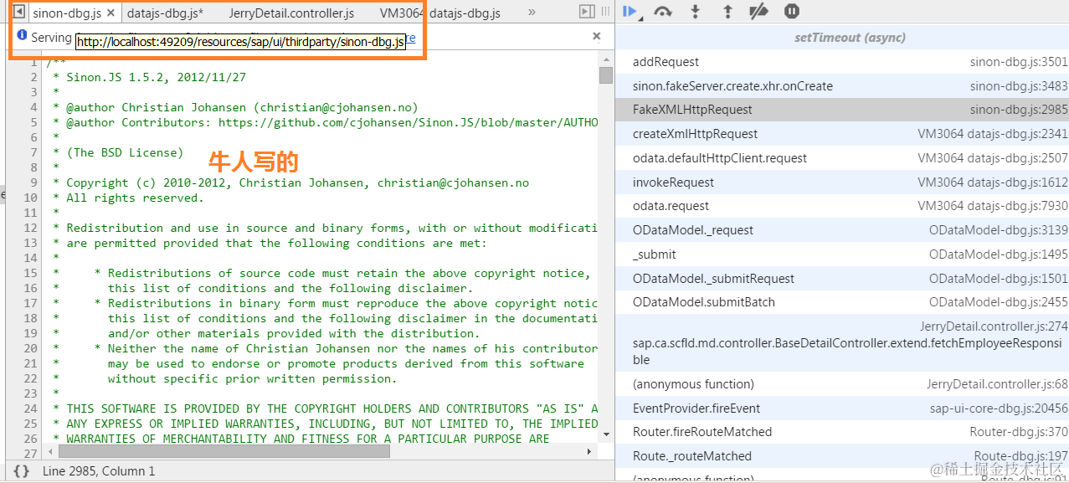Open the JerryDetail.controller.js tab
The height and width of the screenshot is (483, 1069).
point(291,13)
